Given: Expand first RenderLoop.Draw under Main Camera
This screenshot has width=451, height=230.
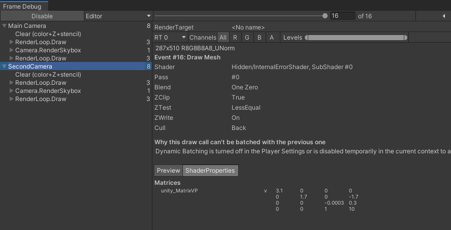Looking at the screenshot, I should point(12,42).
